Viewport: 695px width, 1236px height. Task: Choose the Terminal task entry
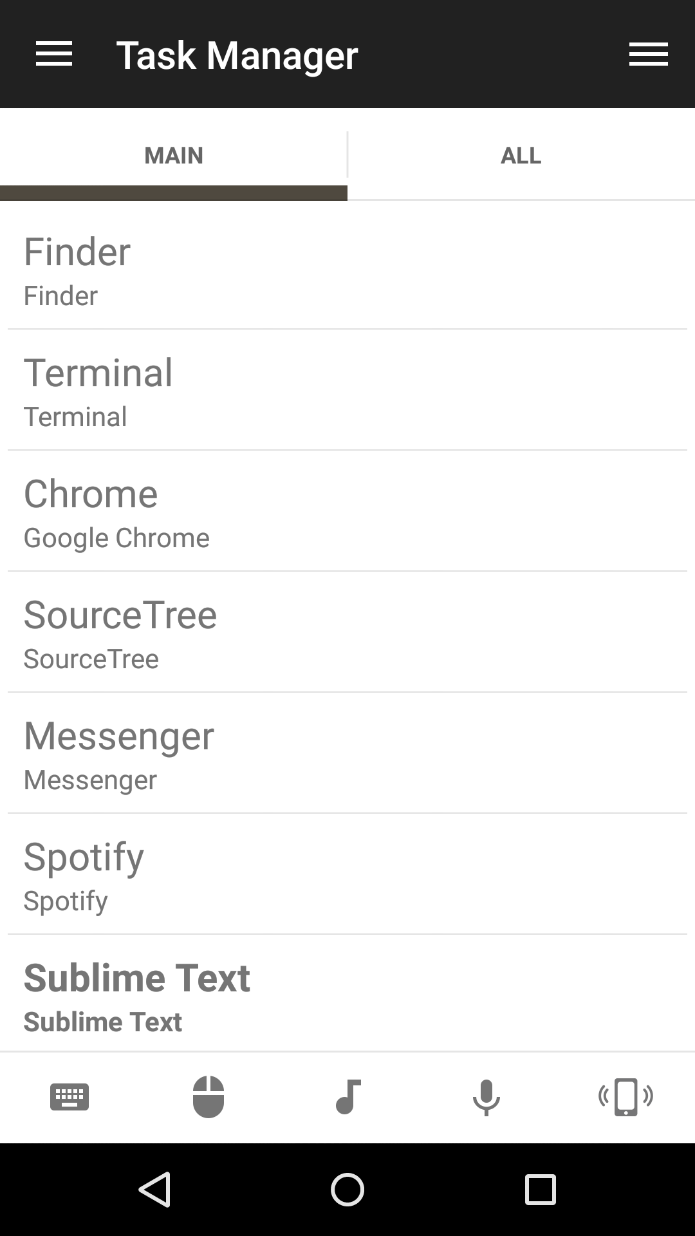click(347, 391)
